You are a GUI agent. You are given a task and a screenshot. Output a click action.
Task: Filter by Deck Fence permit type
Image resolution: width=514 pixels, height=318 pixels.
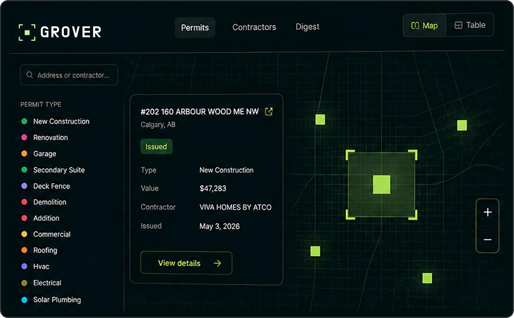[45, 186]
